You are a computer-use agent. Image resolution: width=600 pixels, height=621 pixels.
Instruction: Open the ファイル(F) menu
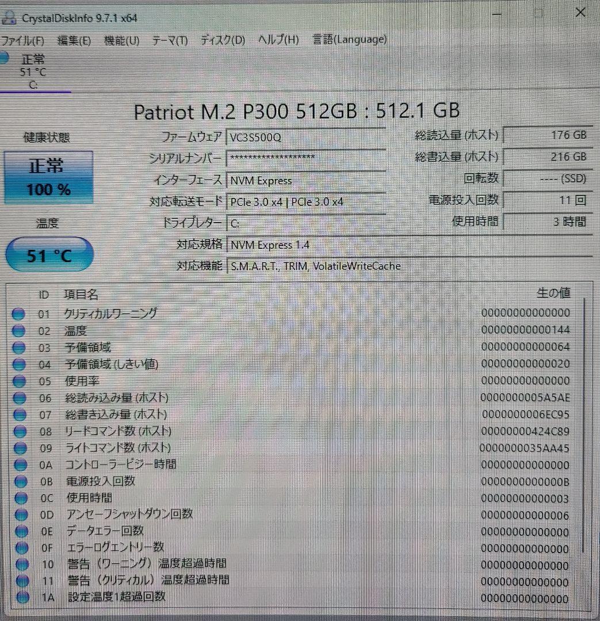23,41
